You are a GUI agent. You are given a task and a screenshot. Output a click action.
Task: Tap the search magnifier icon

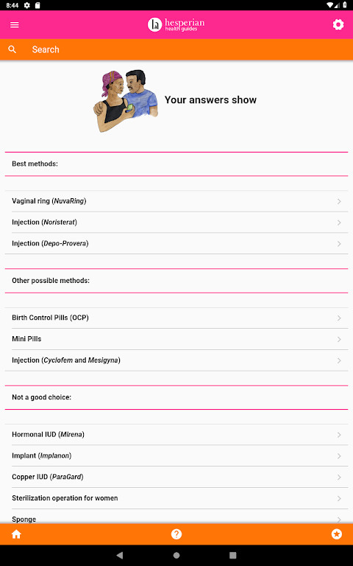13,49
